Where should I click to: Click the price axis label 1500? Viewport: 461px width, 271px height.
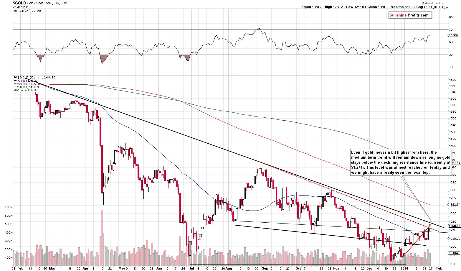click(453, 139)
